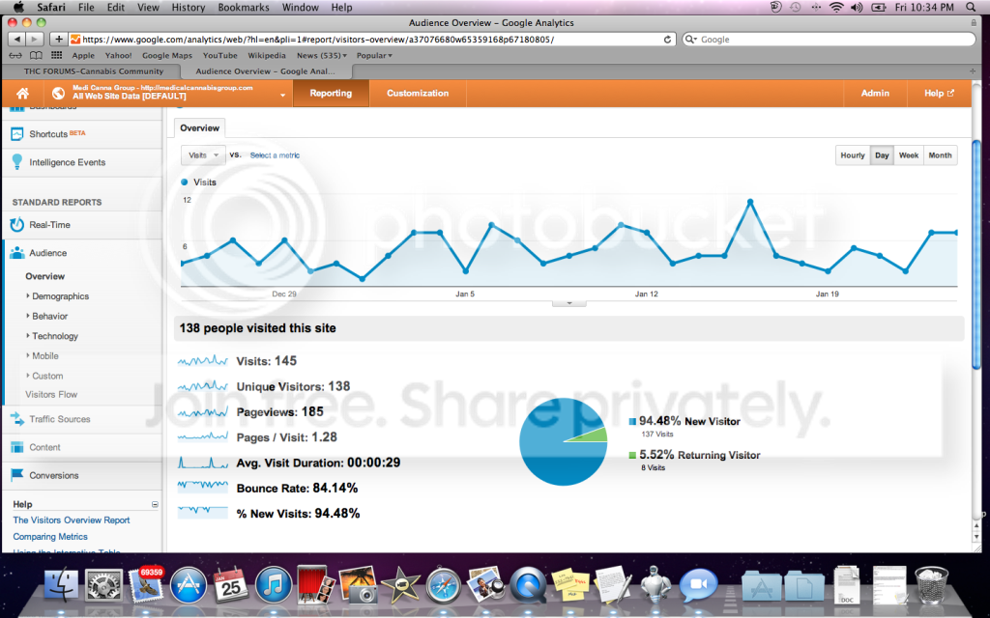Open QuickTime Player in the Dock
Image resolution: width=990 pixels, height=618 pixels.
pos(528,586)
